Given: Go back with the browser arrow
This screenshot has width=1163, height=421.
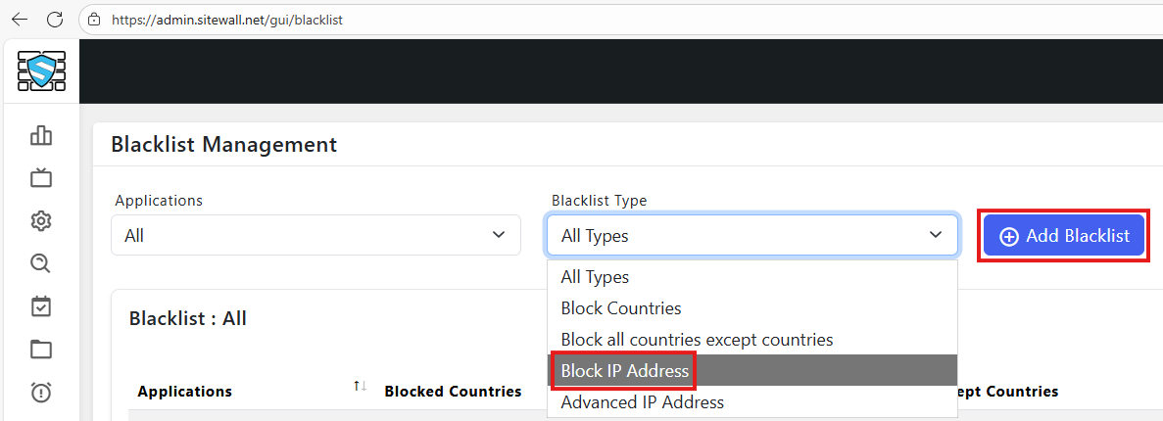Looking at the screenshot, I should [x=20, y=19].
